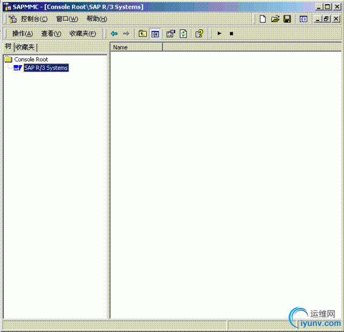Maximize the SAPMMC main window
This screenshot has width=344, height=332.
coord(328,7)
